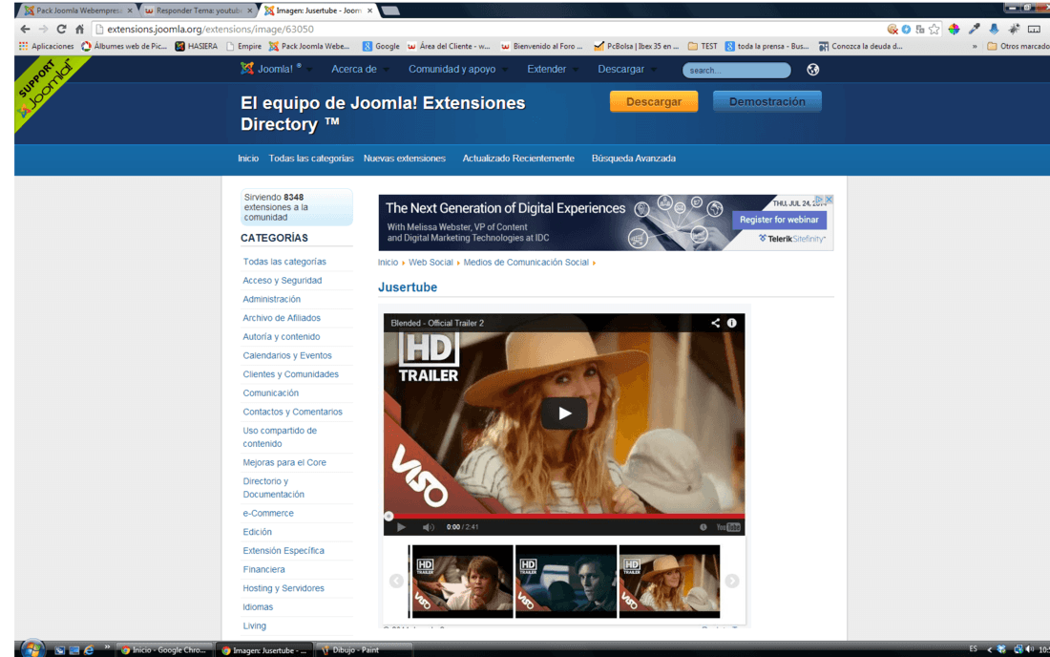Open the Extender dropdown

pos(553,69)
